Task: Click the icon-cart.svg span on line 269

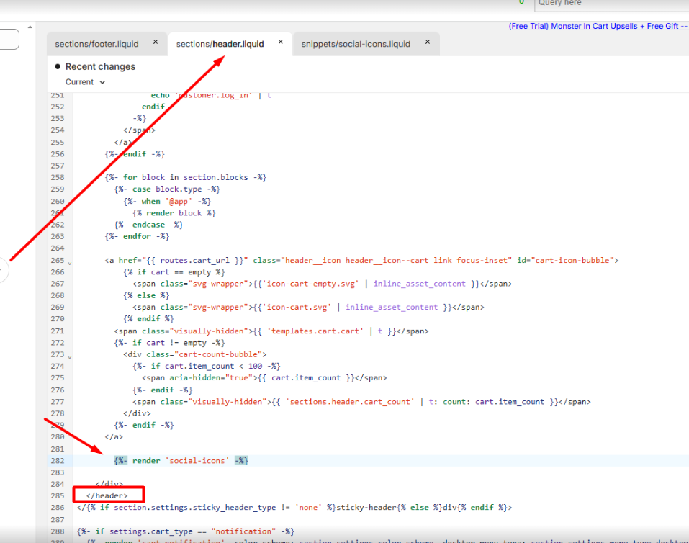Action: (308, 307)
